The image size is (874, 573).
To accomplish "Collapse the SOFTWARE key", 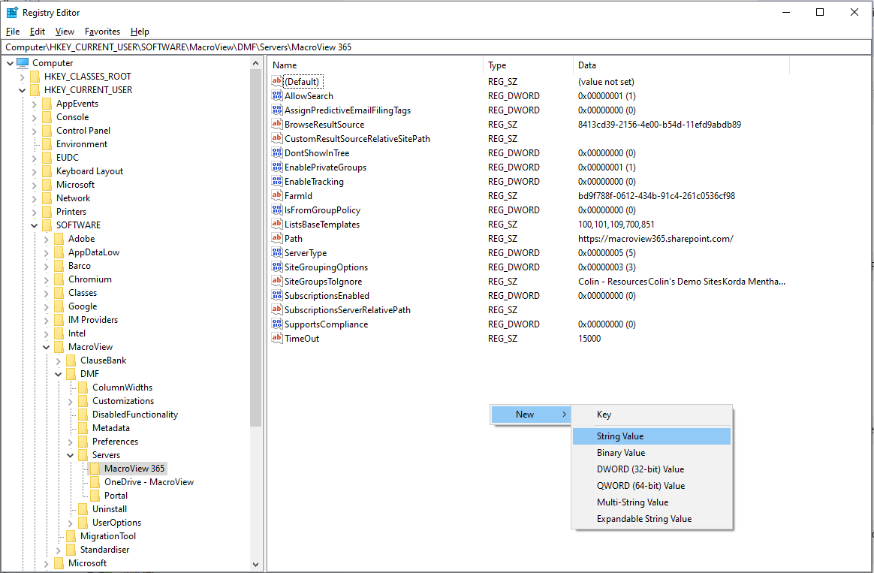I will [x=34, y=225].
